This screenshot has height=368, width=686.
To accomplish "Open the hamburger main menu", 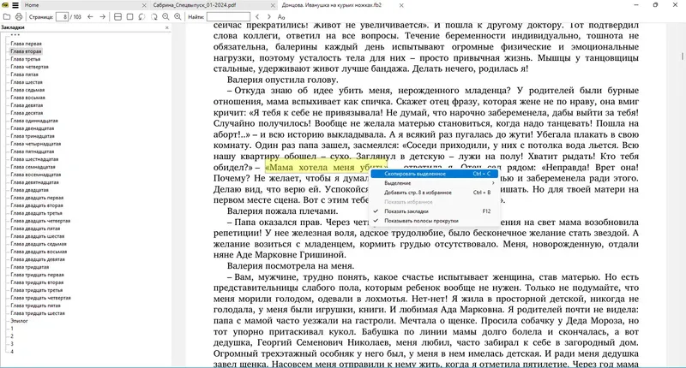I will (x=15, y=5).
